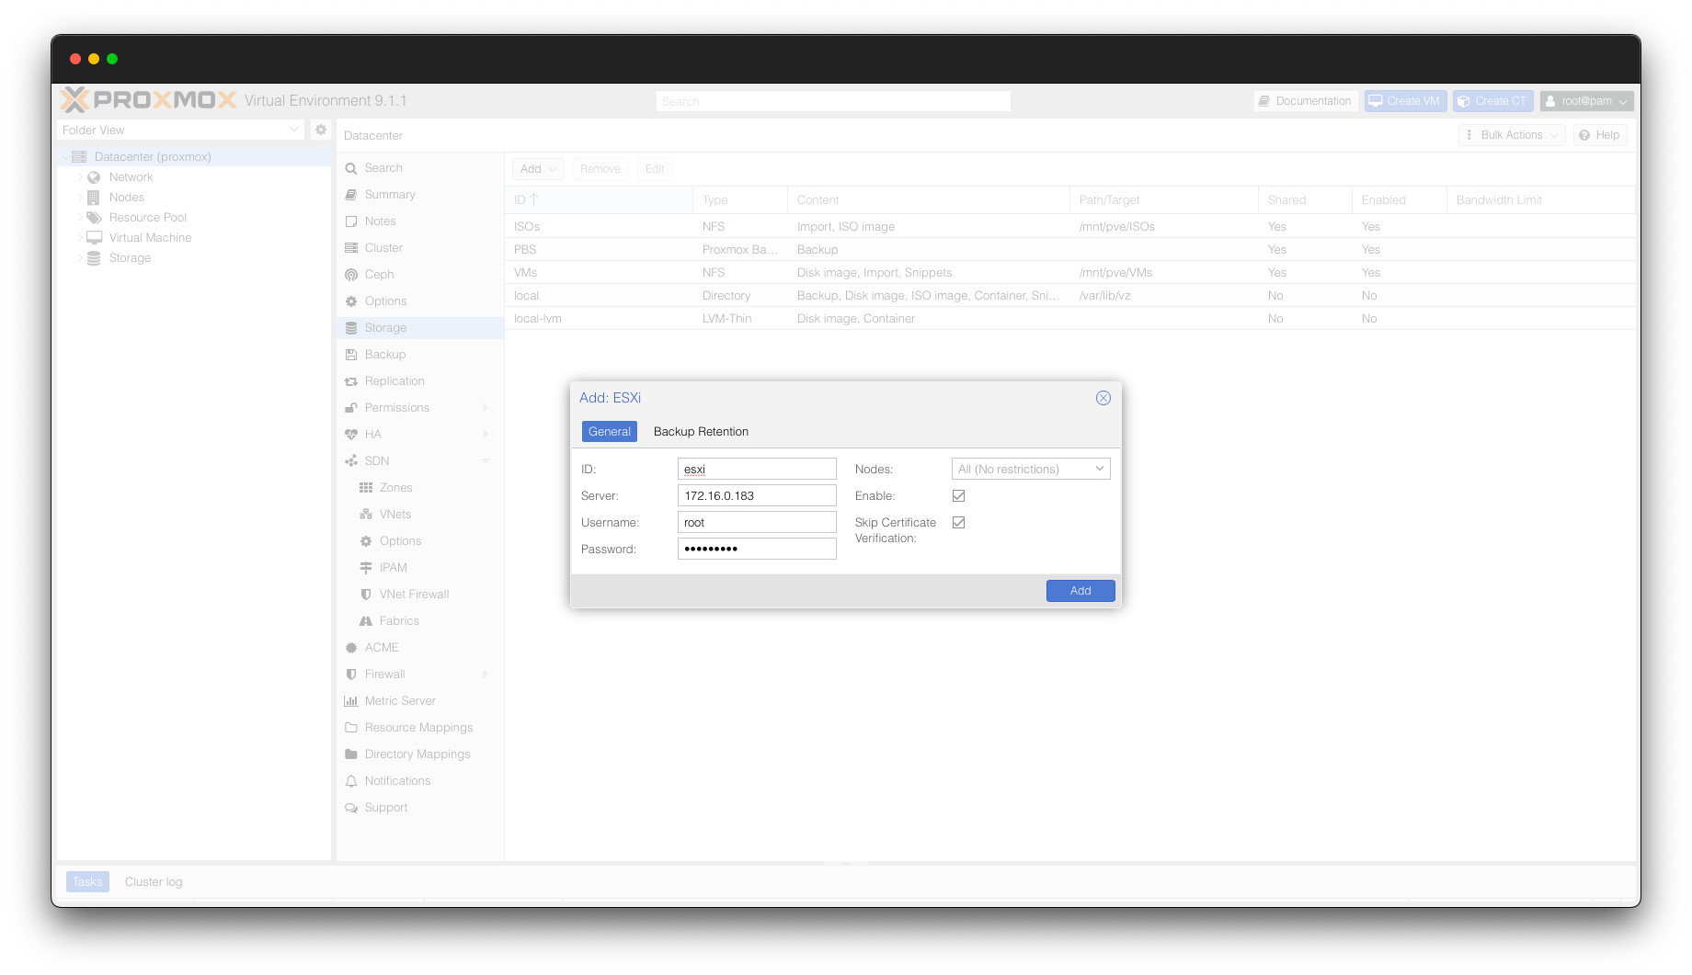Click the Ceph icon in the datacenter menu

[351, 275]
